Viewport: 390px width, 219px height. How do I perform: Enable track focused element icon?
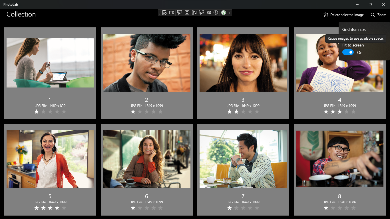pos(201,13)
